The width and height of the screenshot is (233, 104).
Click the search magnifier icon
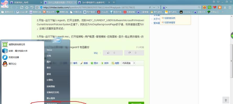pos(199,7)
